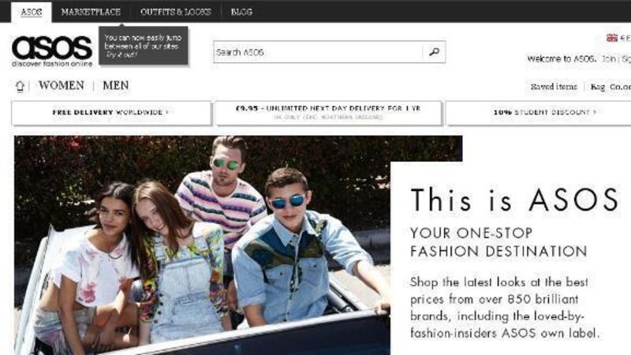Screen dimensions: 631x355
Task: Click the 'This is ASOS' heading
Action: [514, 200]
